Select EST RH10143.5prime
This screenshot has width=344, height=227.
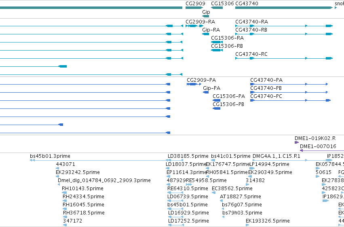(82, 189)
